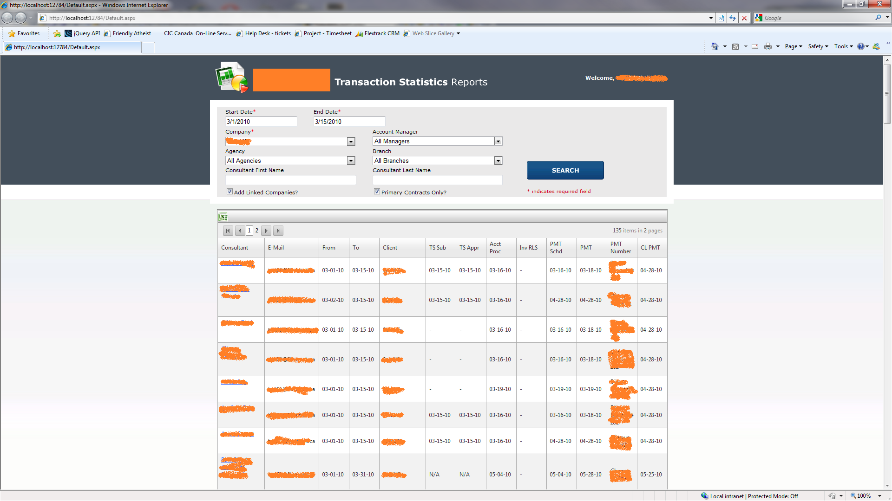Viewport: 892px width, 501px height.
Task: Click the browser Stop button
Action: click(744, 18)
